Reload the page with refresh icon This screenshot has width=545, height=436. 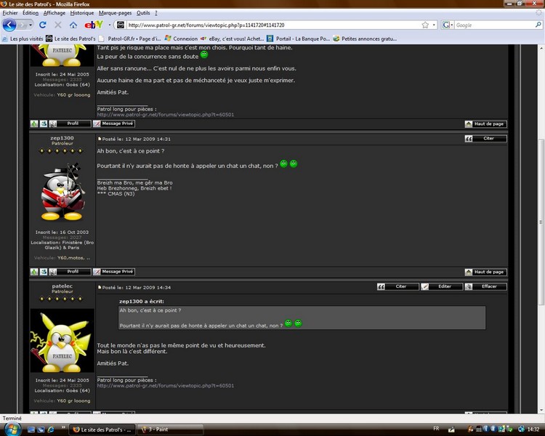point(43,25)
